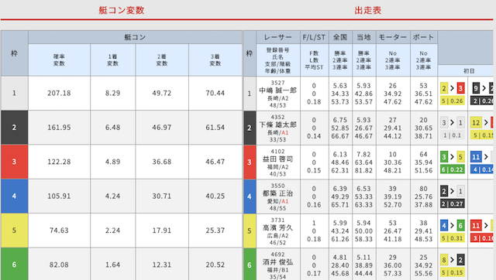Click the red lane 3 badge in row 1
This screenshot has width=496, height=280.
460,88
